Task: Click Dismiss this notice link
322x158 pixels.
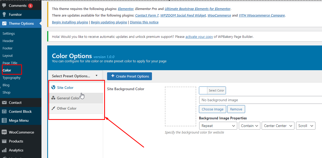Action: point(144,22)
